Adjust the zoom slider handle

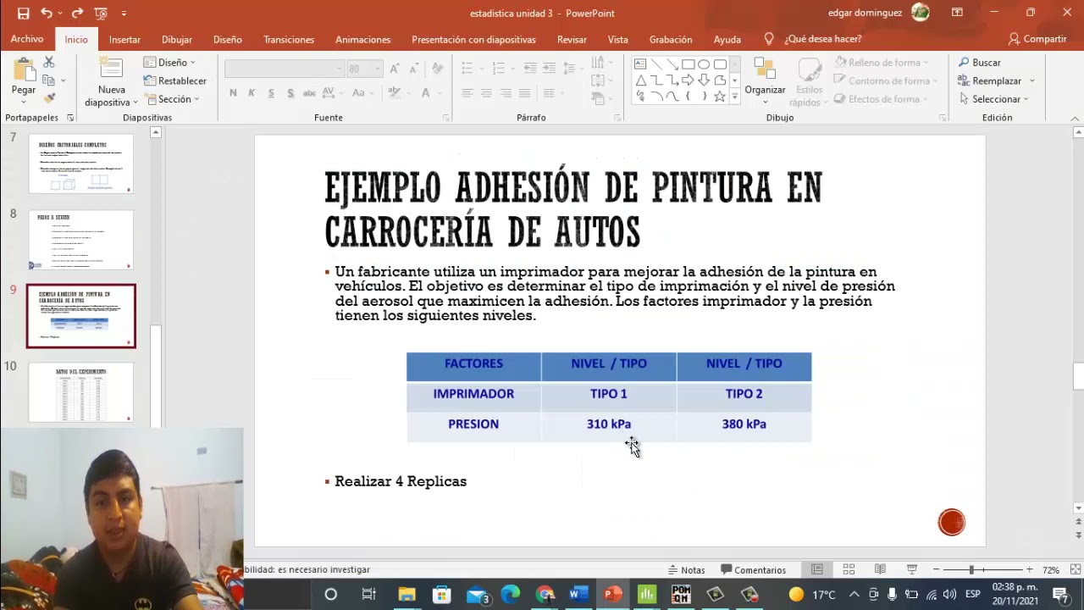pyautogui.click(x=971, y=570)
